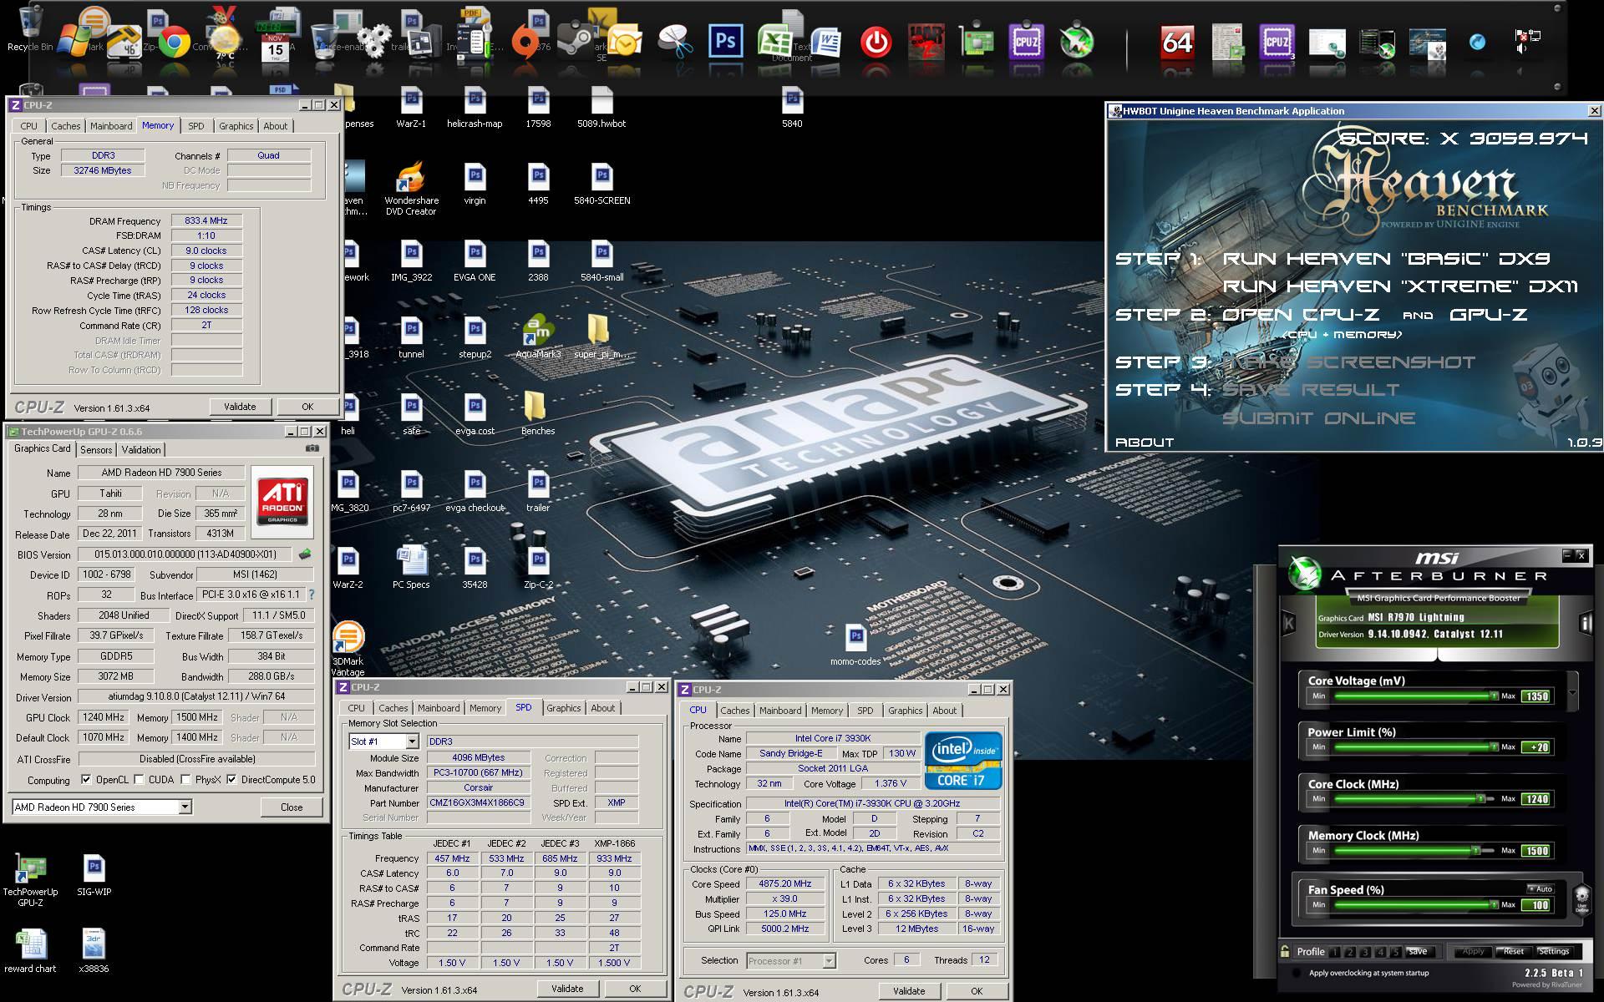This screenshot has height=1002, width=1604.
Task: Click the gears settings icon in dock
Action: coord(374,41)
